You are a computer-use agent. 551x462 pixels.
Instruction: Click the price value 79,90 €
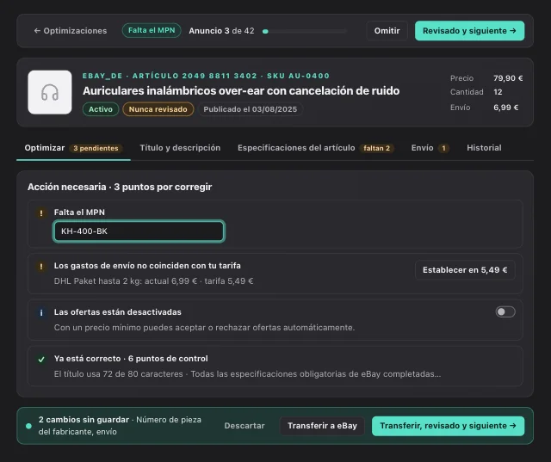point(508,78)
